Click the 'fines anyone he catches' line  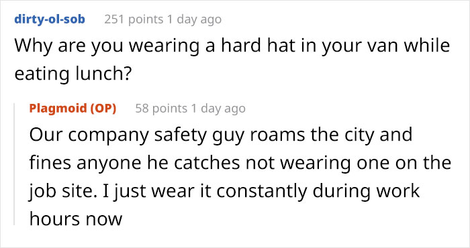click(x=240, y=163)
